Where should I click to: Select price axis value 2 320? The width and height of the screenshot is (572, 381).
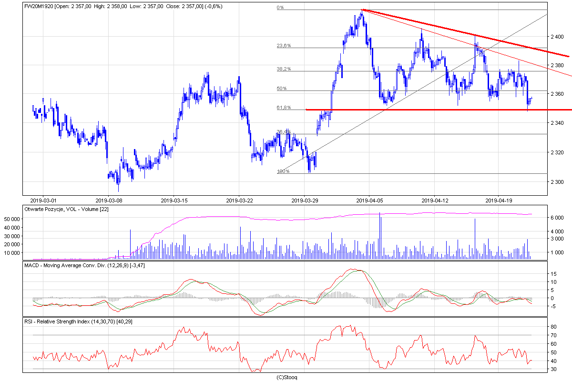tap(558, 152)
